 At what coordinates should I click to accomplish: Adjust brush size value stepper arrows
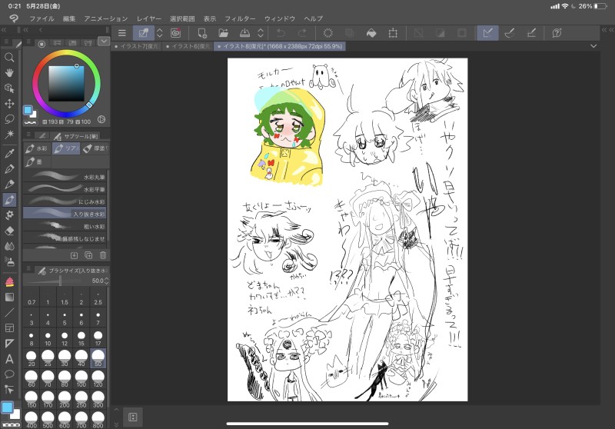pyautogui.click(x=106, y=281)
